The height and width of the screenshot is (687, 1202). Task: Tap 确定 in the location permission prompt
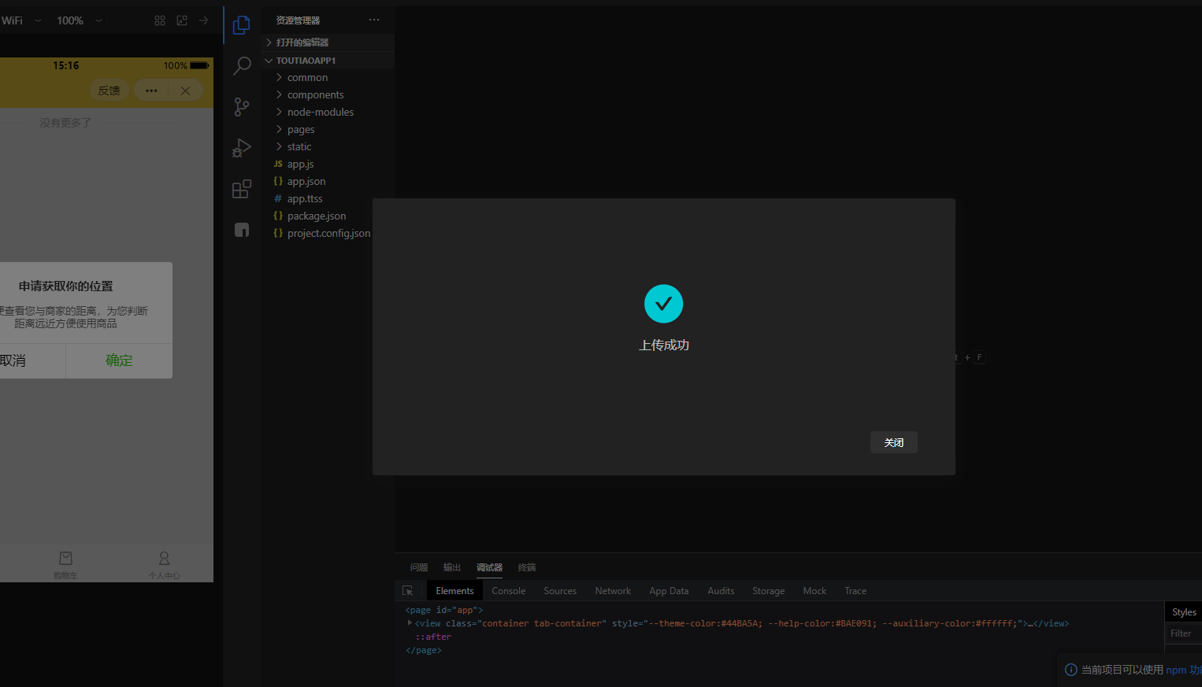(119, 360)
